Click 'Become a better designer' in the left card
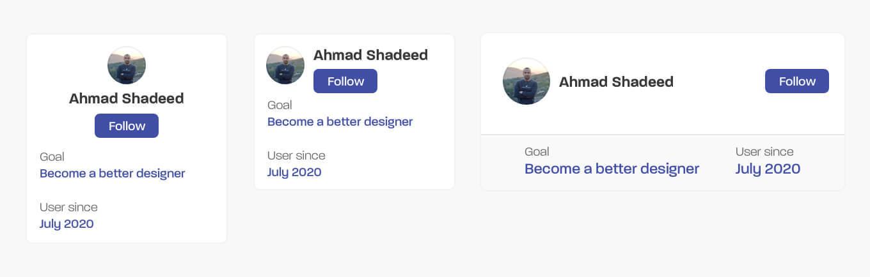 click(x=113, y=173)
